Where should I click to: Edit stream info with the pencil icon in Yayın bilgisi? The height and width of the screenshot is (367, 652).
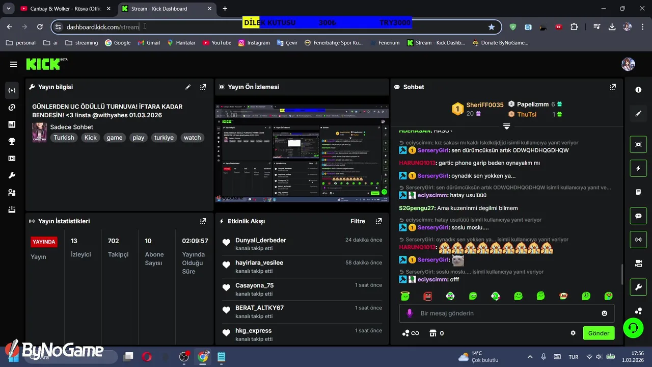pyautogui.click(x=188, y=87)
